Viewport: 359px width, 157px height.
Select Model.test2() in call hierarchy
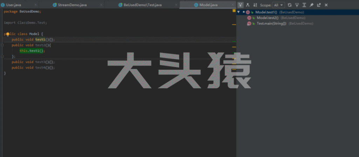267,18
